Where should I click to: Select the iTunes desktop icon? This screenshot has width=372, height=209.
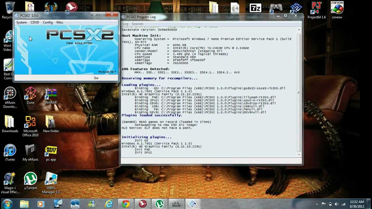[10, 153]
